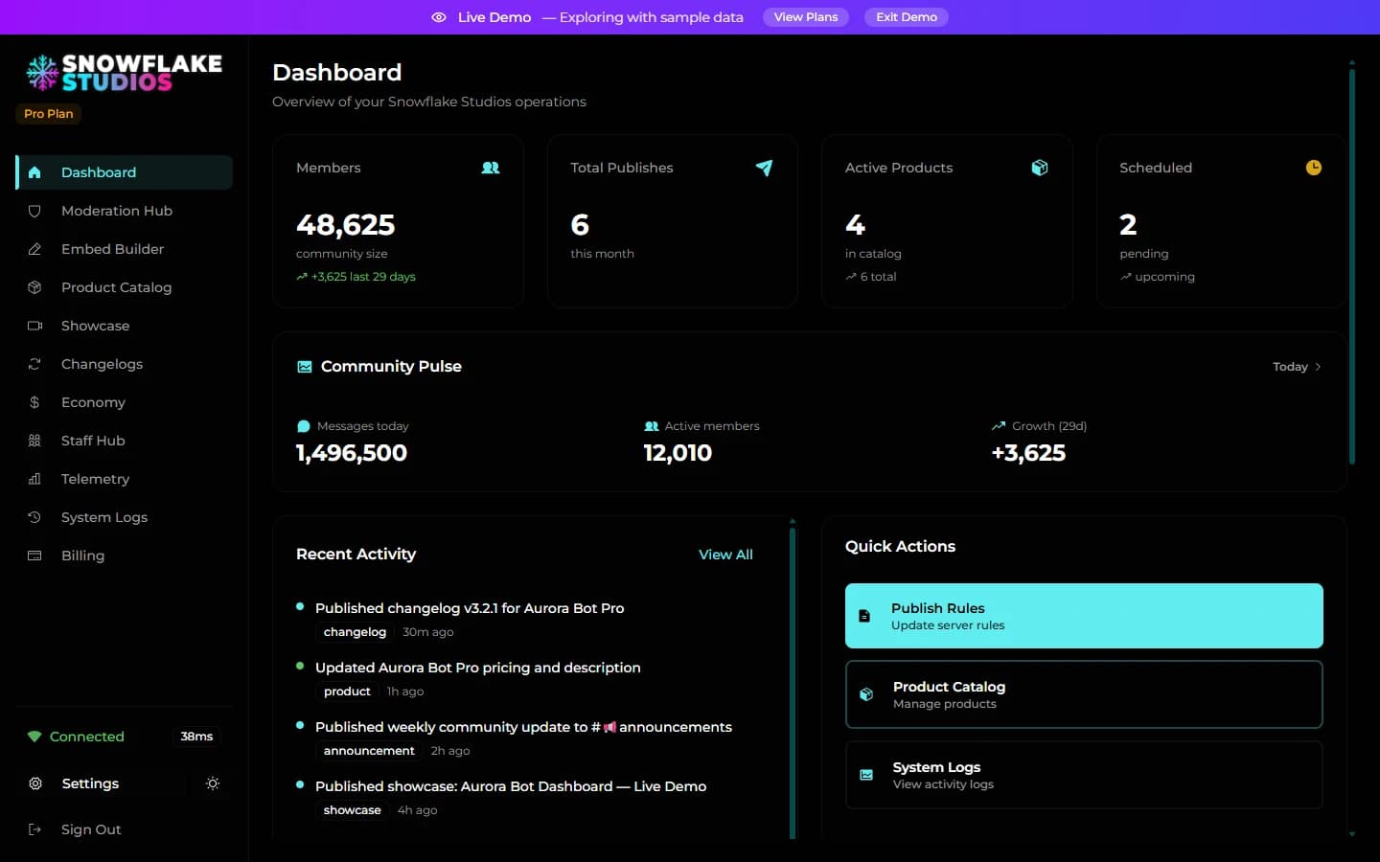Click the Active Products cube icon
Image resolution: width=1380 pixels, height=862 pixels.
click(x=1039, y=168)
